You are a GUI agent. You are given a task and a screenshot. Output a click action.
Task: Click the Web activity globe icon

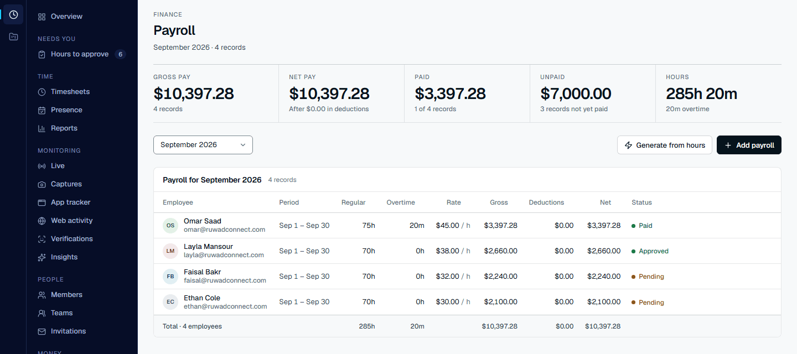[42, 221]
